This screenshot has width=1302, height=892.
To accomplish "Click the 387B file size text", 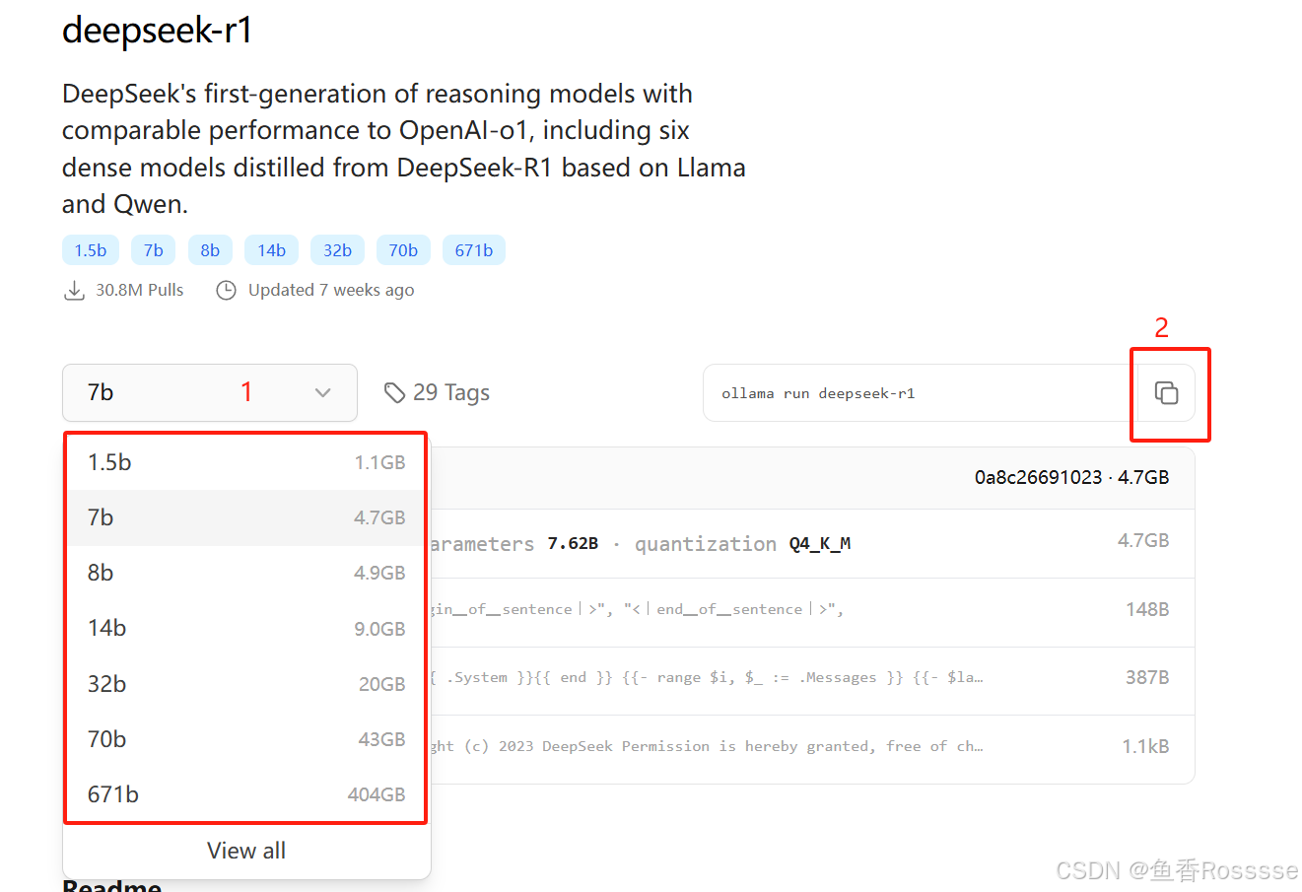I will (1147, 677).
